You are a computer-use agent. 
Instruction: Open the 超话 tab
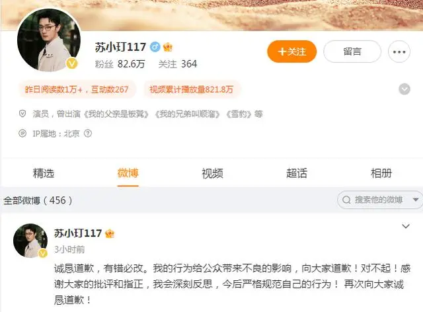[297, 173]
